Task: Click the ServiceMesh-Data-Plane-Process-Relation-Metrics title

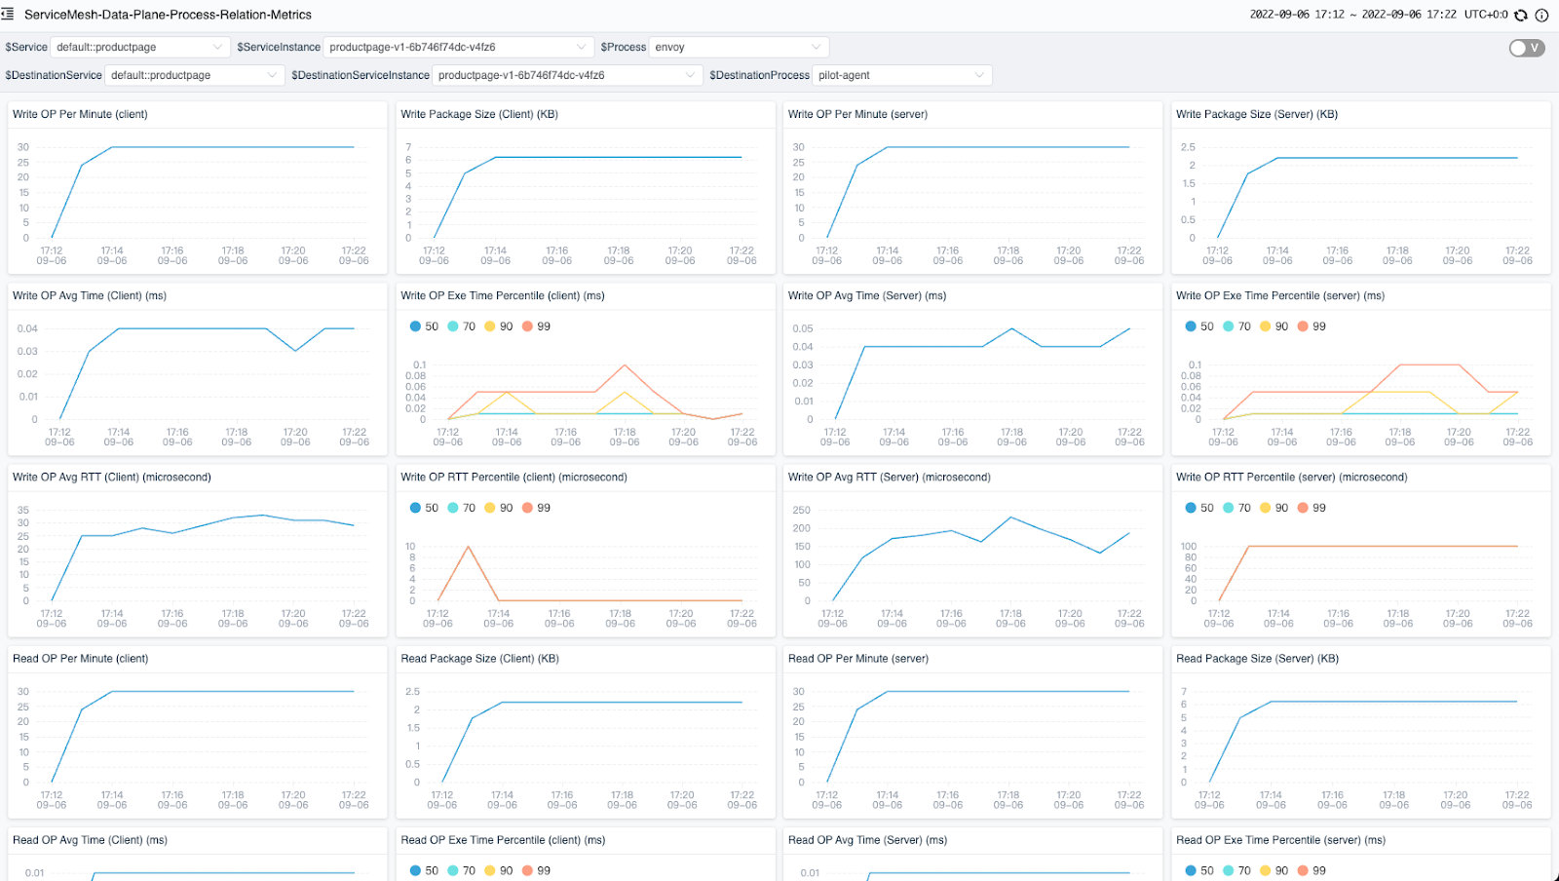Action: pos(168,15)
